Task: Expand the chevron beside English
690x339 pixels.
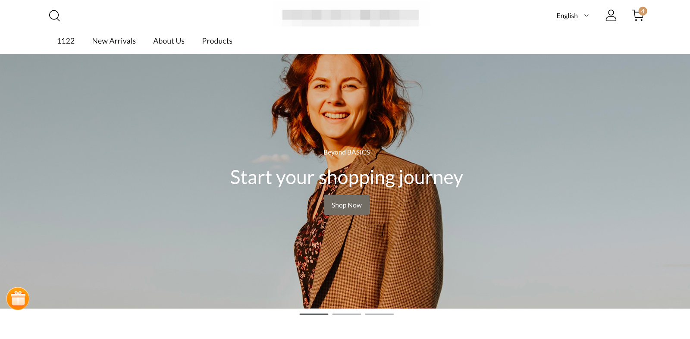Action: 586,16
